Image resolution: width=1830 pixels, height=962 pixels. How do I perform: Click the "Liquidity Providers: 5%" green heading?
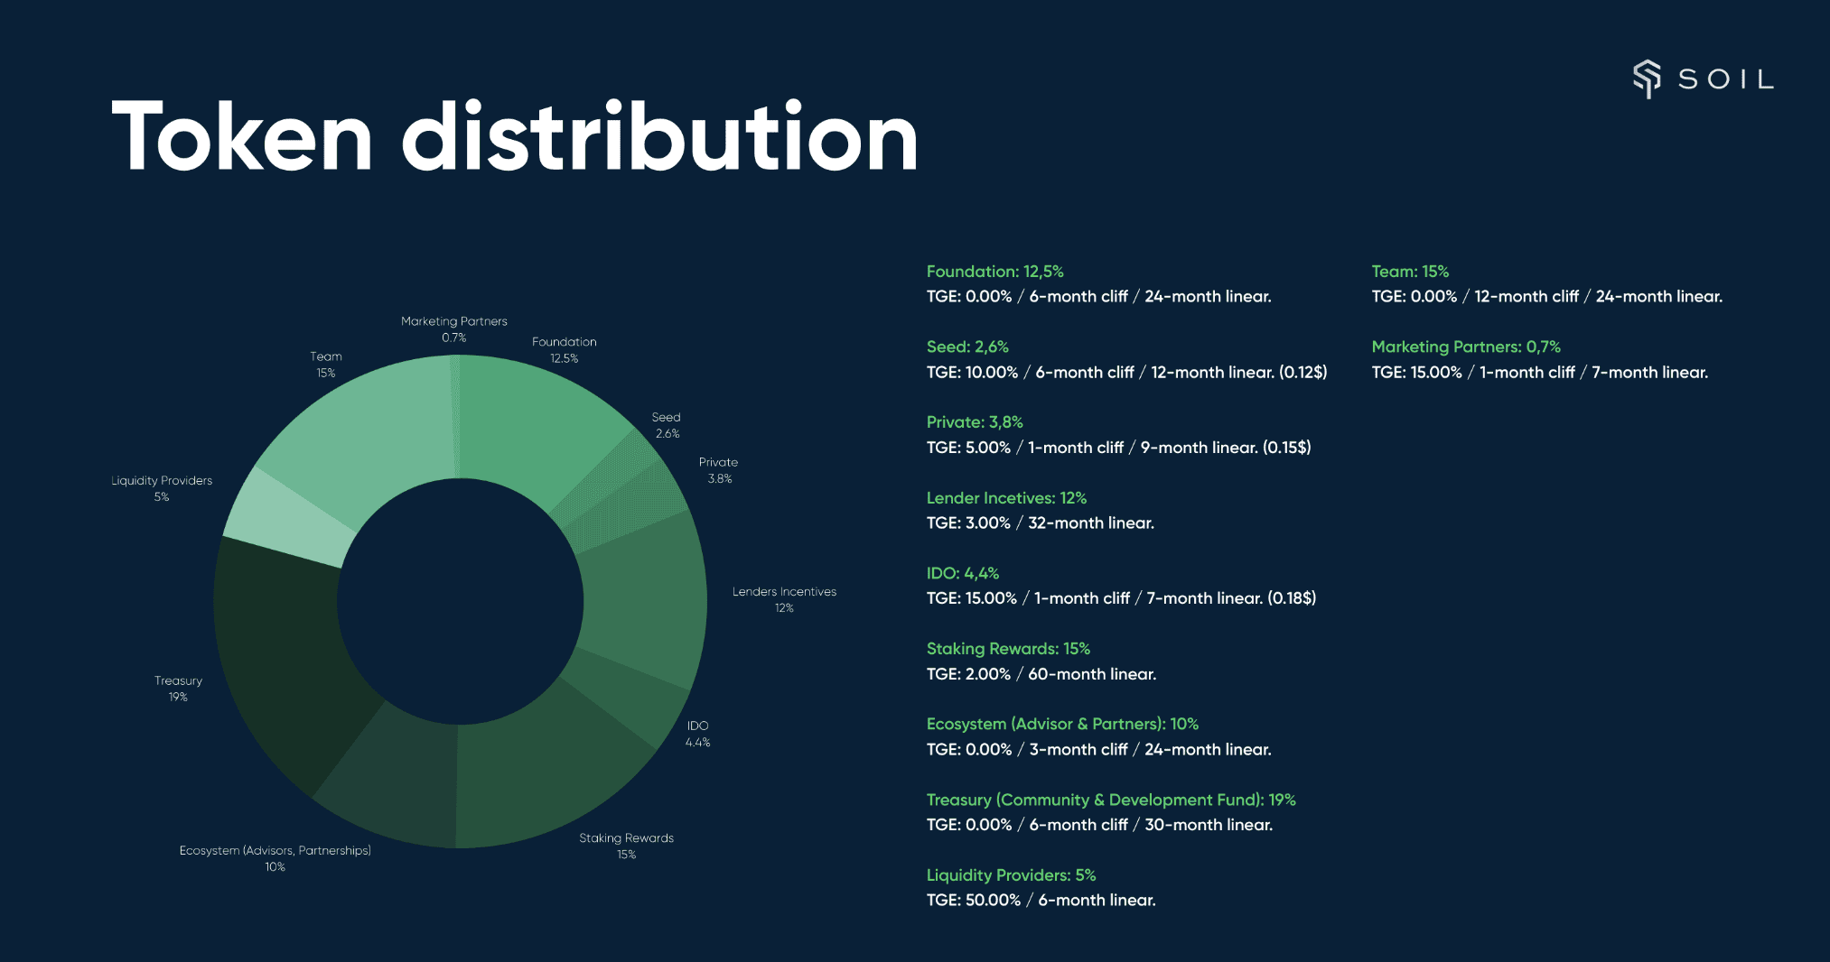[x=1011, y=875]
